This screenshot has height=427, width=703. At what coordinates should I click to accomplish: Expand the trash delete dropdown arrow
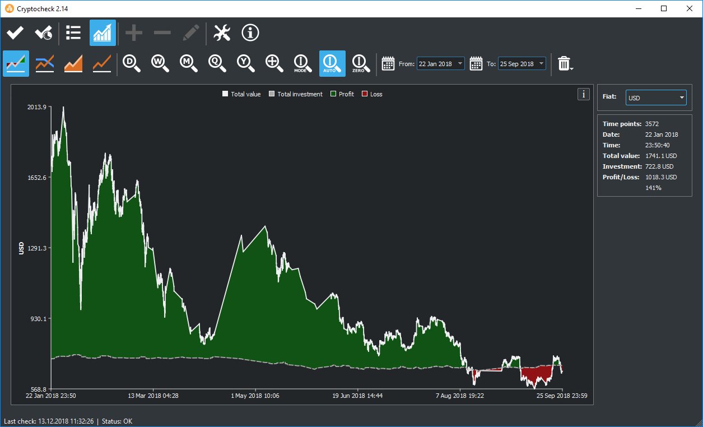[x=571, y=69]
